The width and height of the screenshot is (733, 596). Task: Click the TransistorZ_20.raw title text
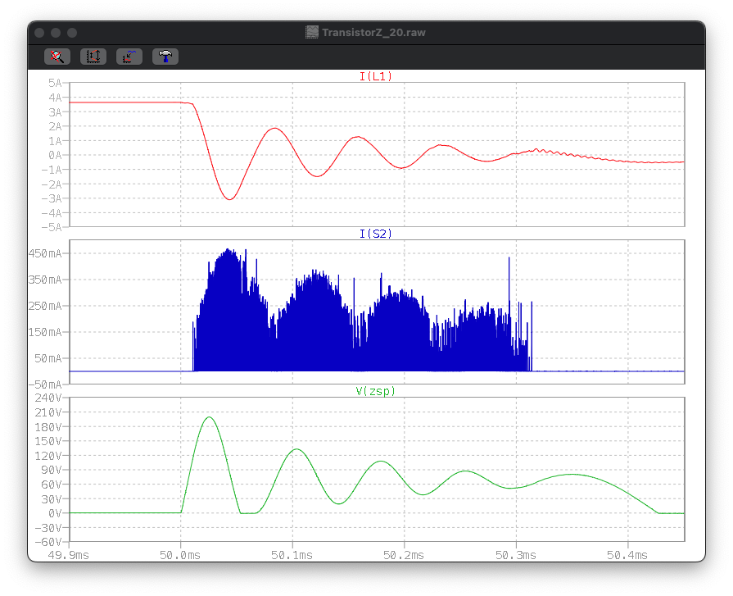[373, 33]
